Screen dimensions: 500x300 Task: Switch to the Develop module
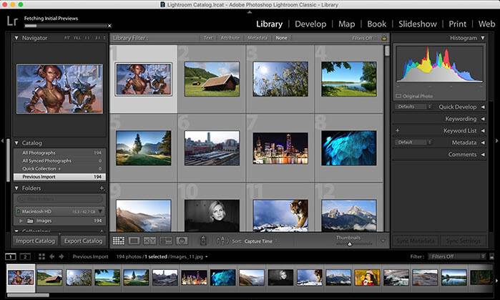pos(310,24)
